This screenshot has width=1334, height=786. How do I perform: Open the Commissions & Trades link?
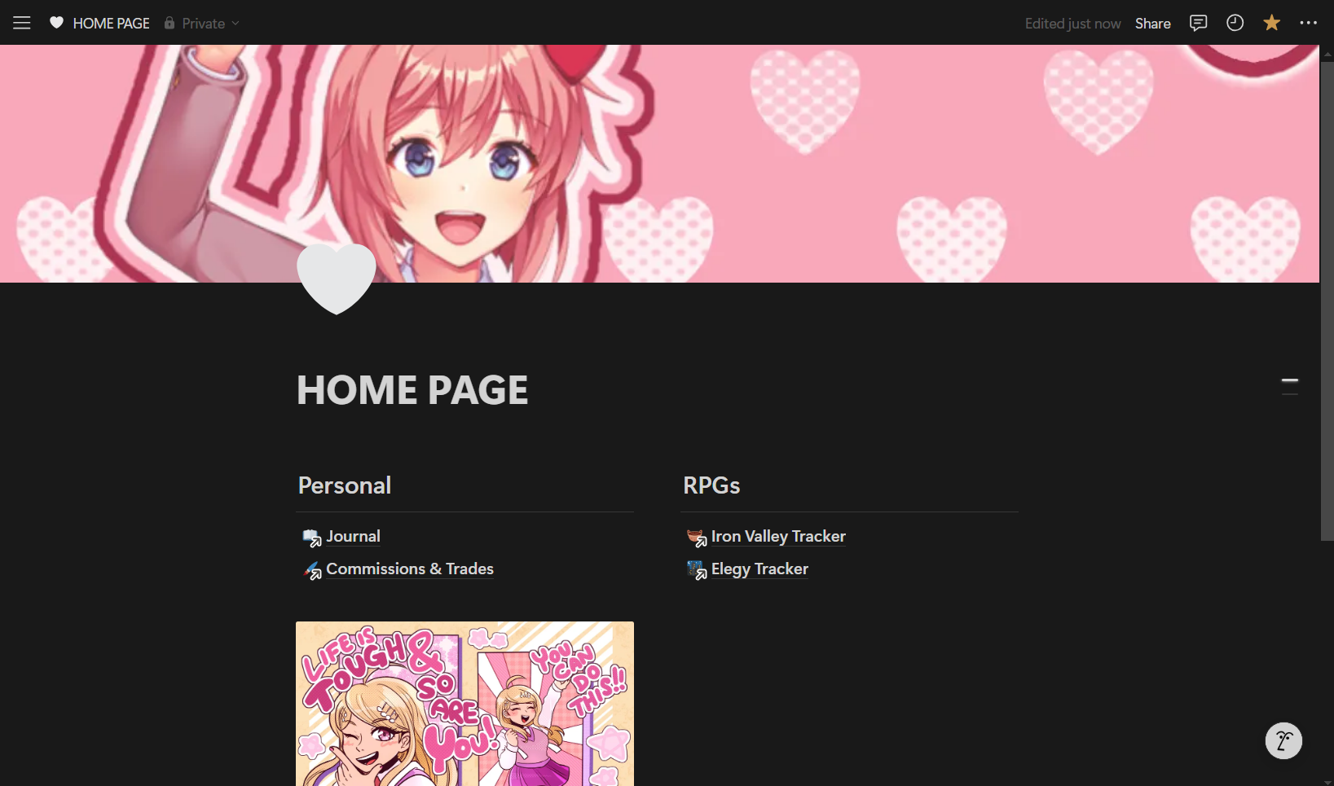click(410, 569)
